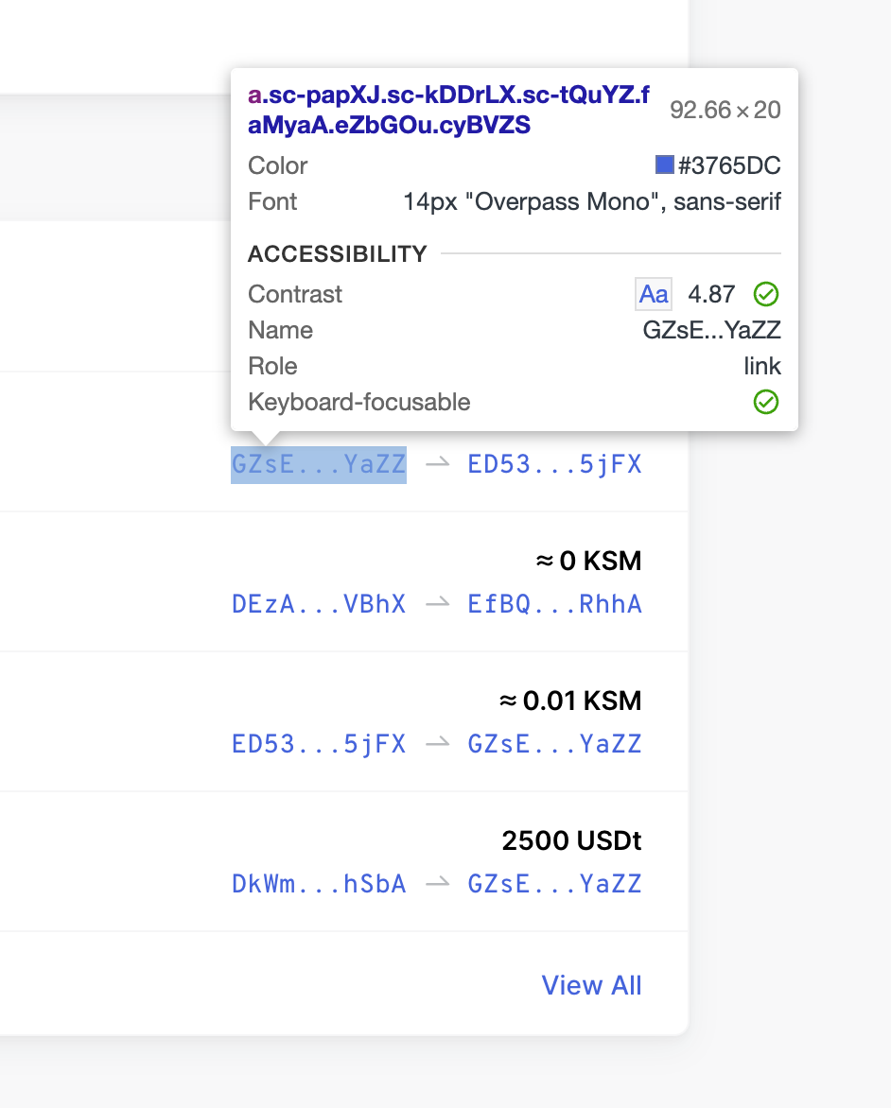Click the DkWm...hSbA sender address
This screenshot has height=1108, width=891.
[x=319, y=883]
